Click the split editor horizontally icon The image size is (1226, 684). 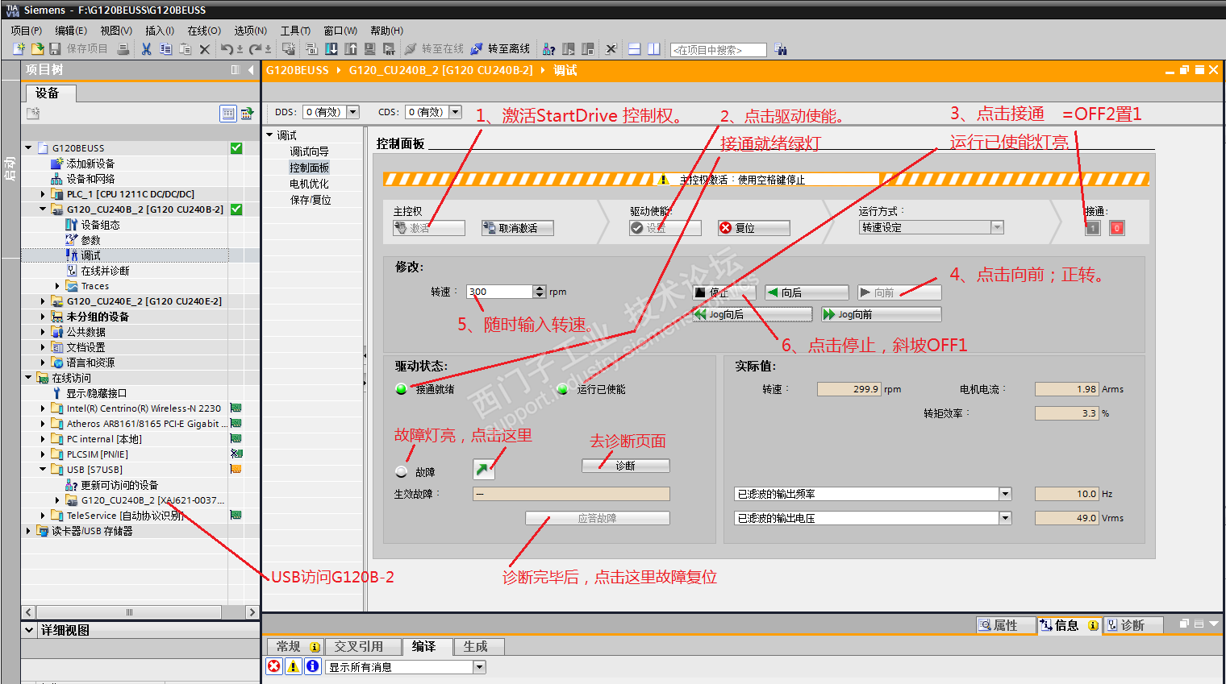(635, 49)
